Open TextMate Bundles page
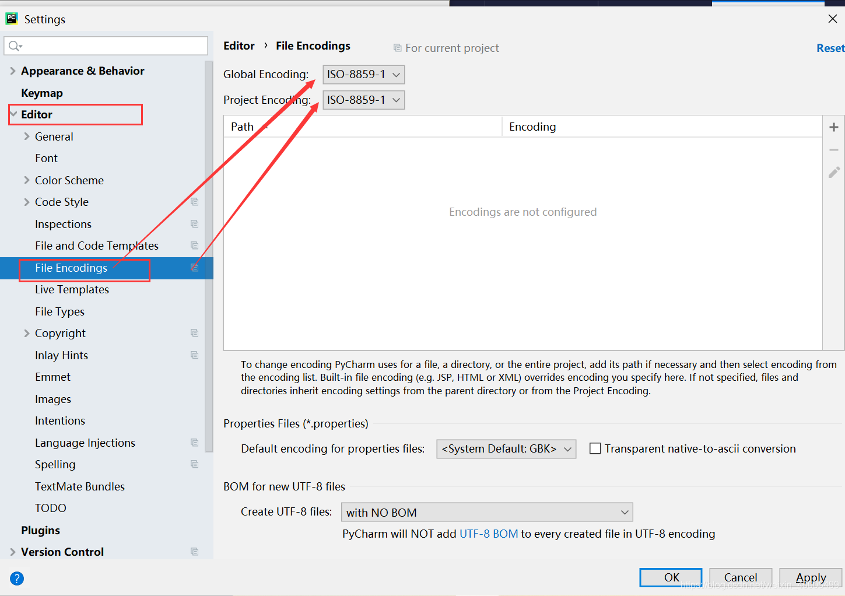Viewport: 845px width, 596px height. point(80,486)
